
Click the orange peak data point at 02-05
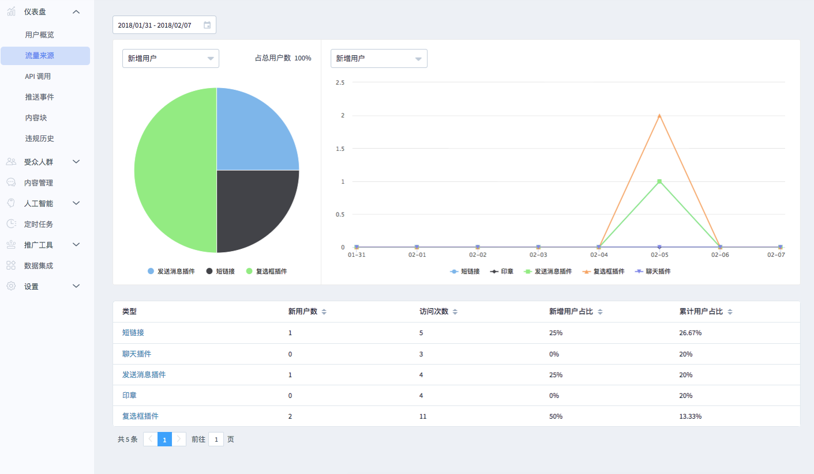tap(659, 116)
